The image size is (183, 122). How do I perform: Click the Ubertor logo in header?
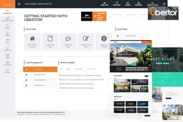(x=8, y=4)
